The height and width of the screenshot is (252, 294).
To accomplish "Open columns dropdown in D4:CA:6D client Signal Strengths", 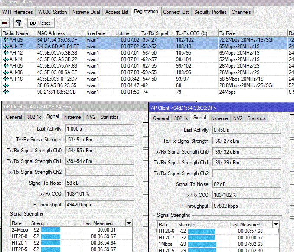I will (x=129, y=223).
